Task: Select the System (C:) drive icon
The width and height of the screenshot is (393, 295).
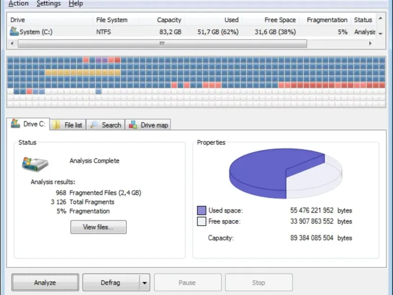Action: point(14,31)
